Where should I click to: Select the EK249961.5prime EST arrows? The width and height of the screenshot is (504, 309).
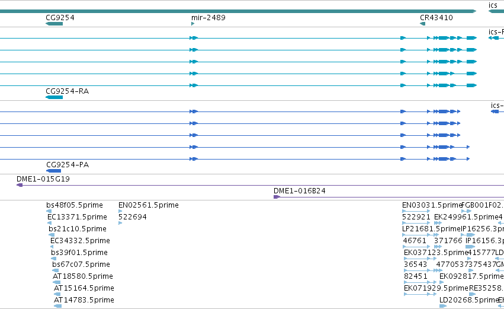point(438,223)
